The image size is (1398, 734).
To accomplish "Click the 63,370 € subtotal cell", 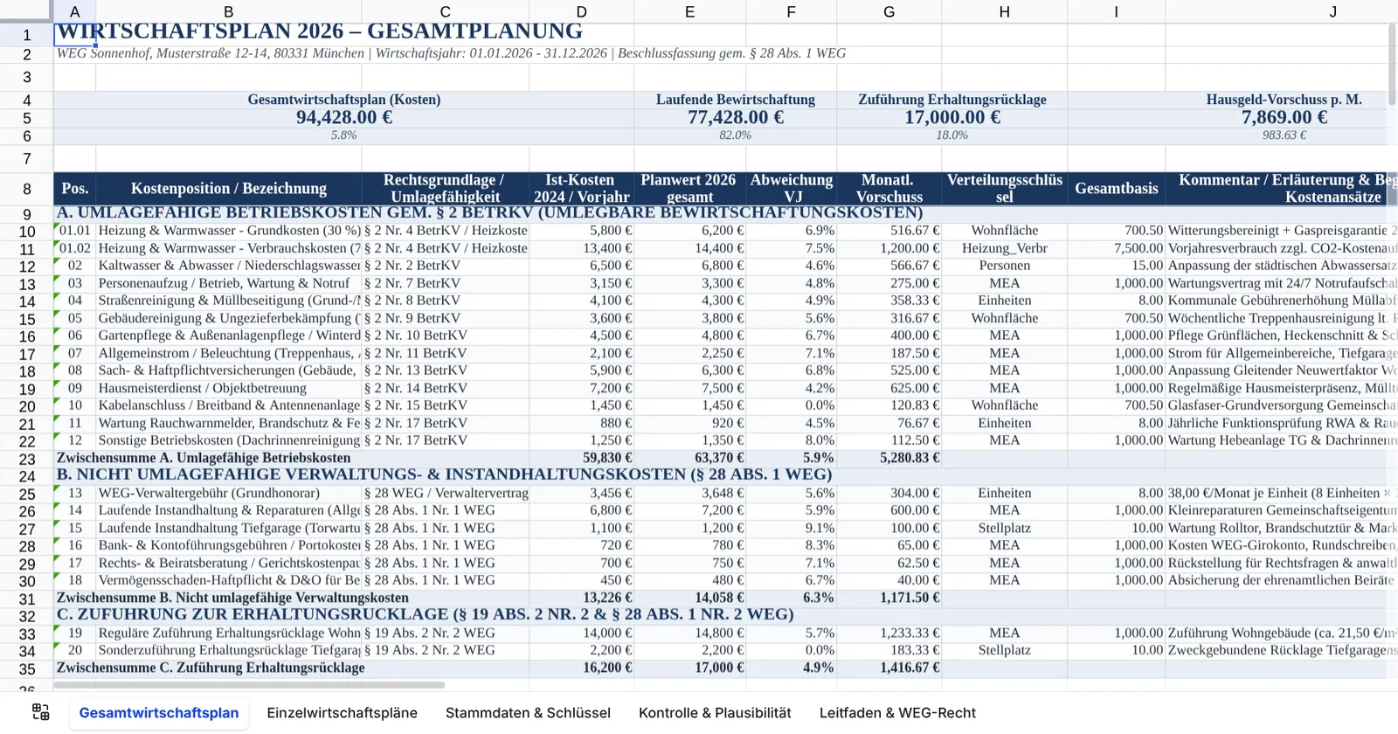I will coord(689,458).
